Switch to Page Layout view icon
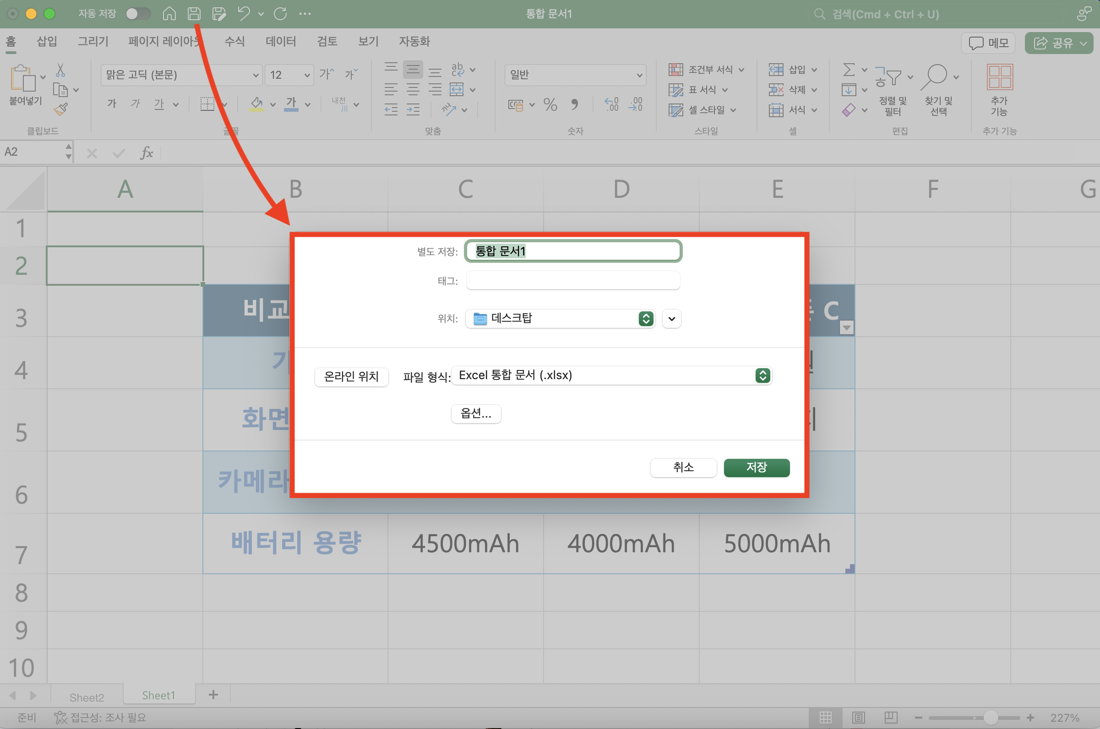 click(858, 718)
